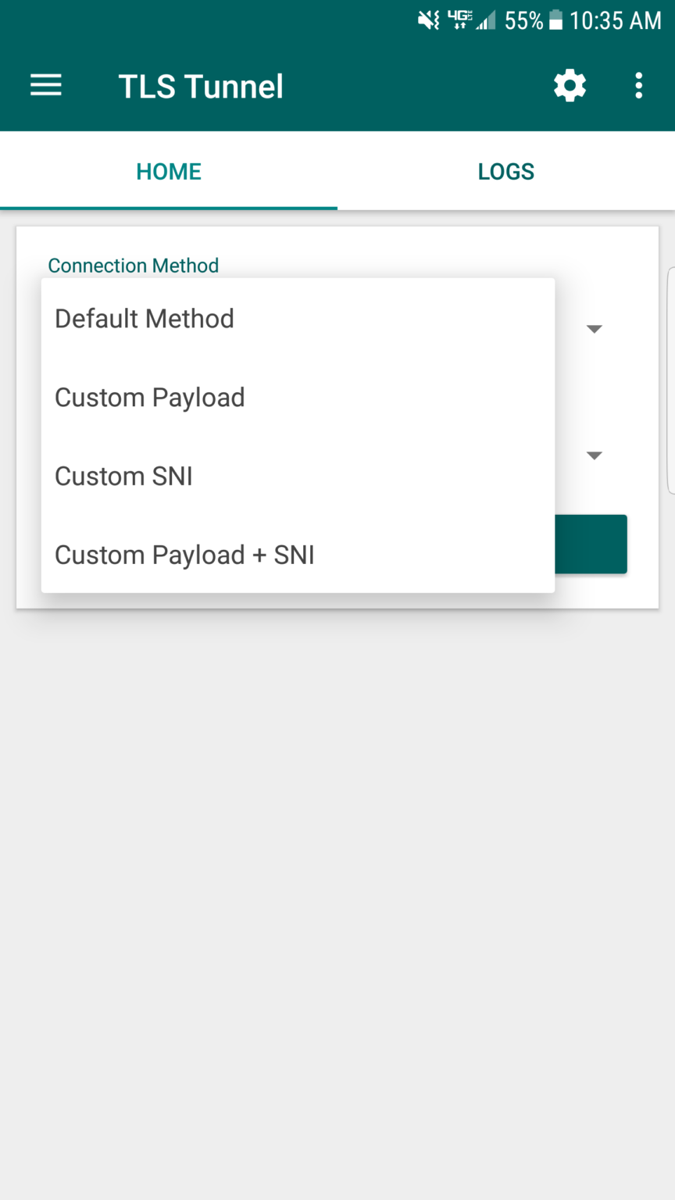Switch to the LOGS tab

[x=505, y=171]
